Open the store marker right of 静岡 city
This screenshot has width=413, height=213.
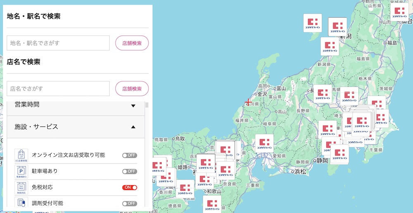click(339, 154)
